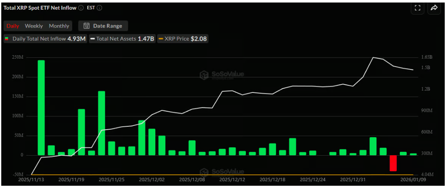Screen dimensions: 446x187
Task: Click the 1.65B right axis label
Action: click(x=427, y=57)
